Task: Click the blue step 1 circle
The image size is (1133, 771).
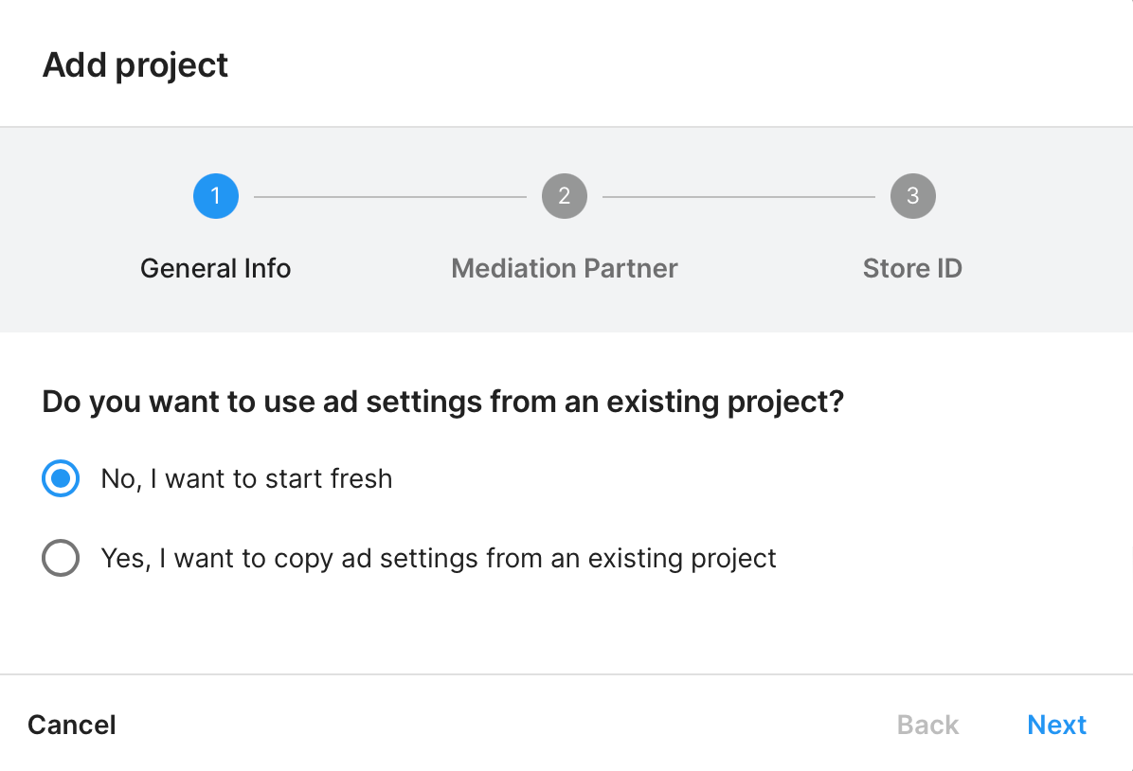Action: [216, 196]
